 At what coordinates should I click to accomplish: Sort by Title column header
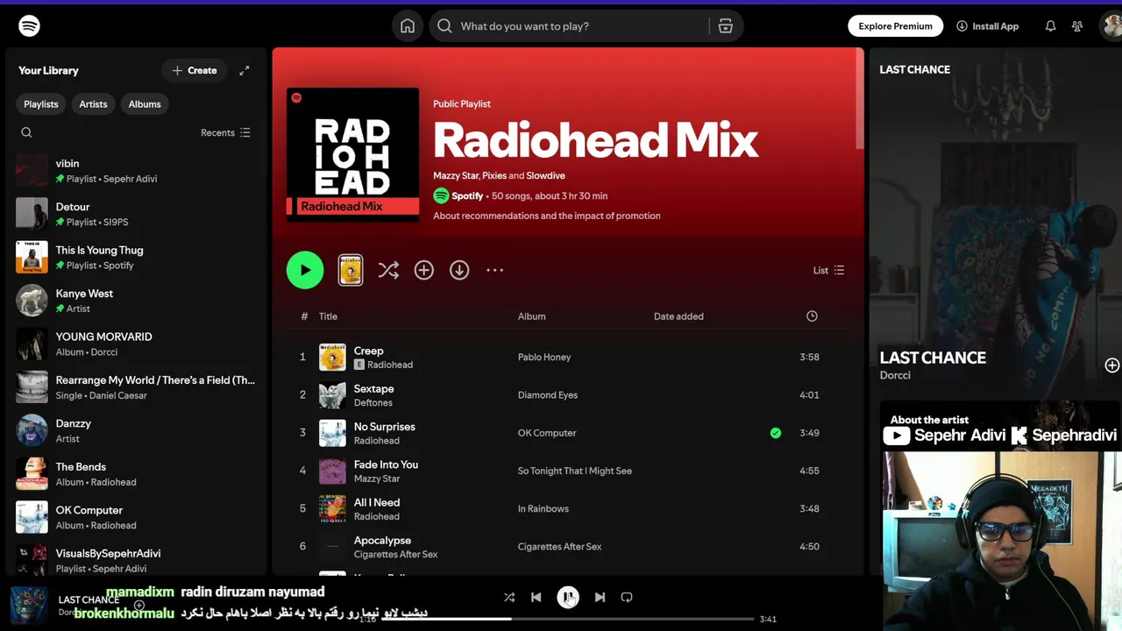pyautogui.click(x=328, y=316)
